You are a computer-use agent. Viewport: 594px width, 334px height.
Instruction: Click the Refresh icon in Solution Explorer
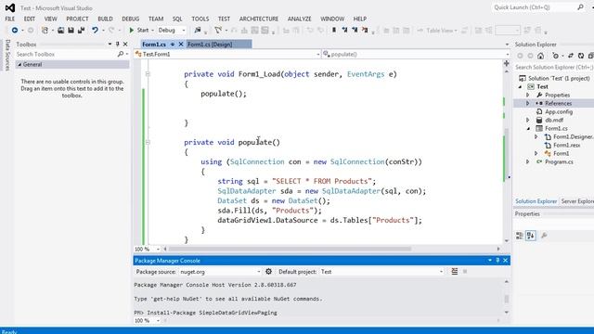[x=581, y=56]
